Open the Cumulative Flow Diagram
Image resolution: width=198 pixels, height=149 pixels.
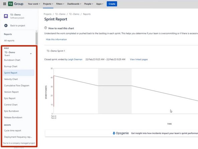pos(17,86)
